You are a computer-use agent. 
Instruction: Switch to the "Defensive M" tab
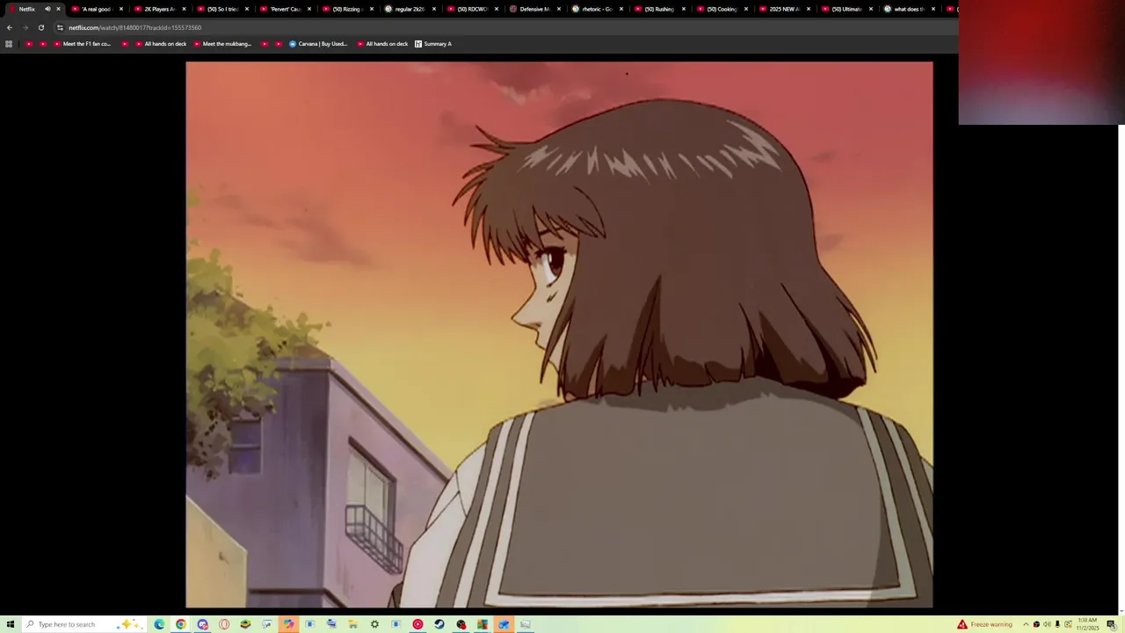(533, 9)
